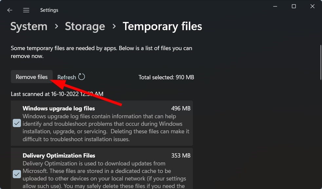Open the hamburger navigation menu

(26, 10)
